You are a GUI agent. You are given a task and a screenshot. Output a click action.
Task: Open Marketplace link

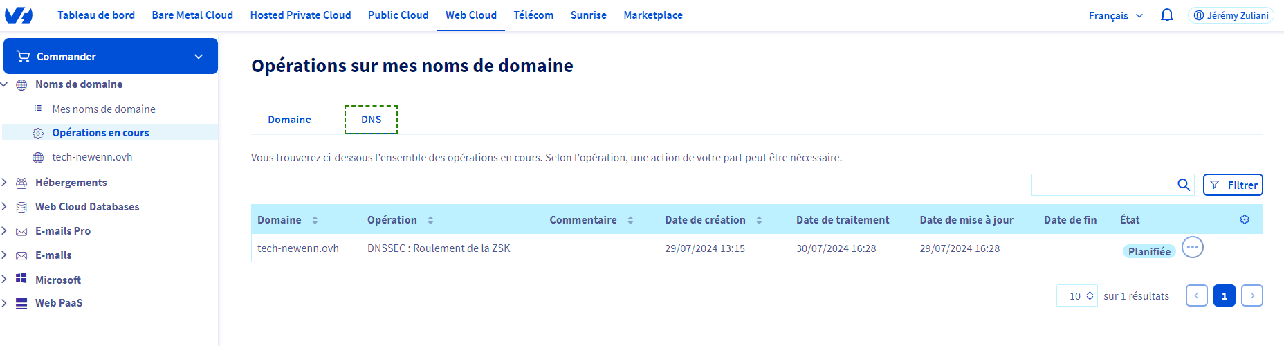tap(653, 15)
